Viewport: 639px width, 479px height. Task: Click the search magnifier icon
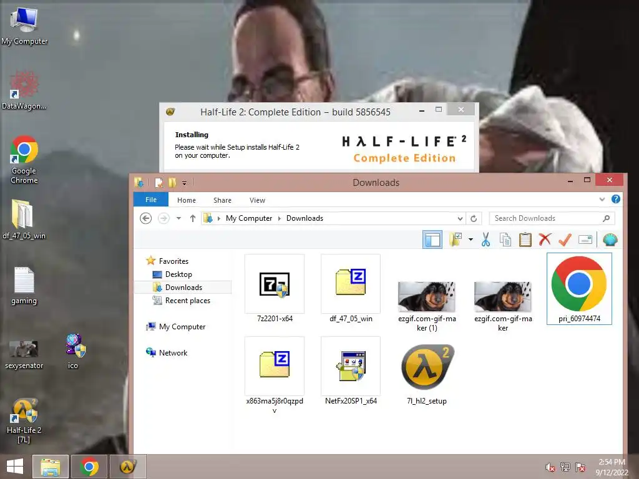tap(607, 218)
